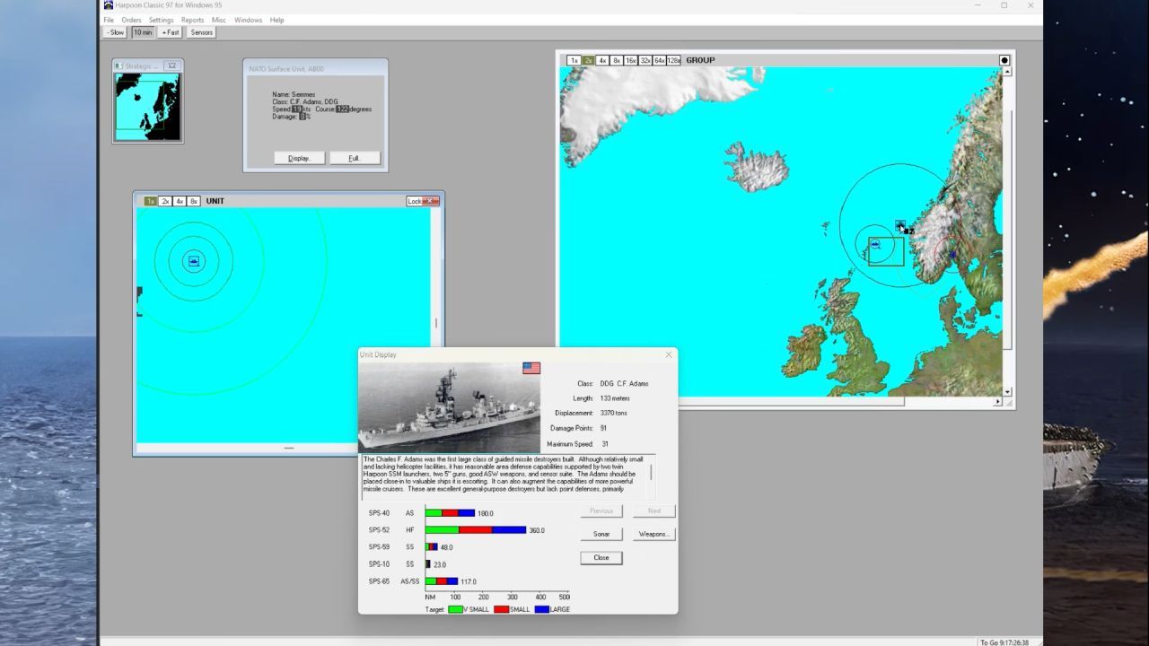Viewport: 1149px width, 646px height.
Task: Open the Orders menu
Action: click(131, 20)
